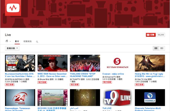Switch to grid view layout
Screen dimensions: 170x111
tap(156, 48)
